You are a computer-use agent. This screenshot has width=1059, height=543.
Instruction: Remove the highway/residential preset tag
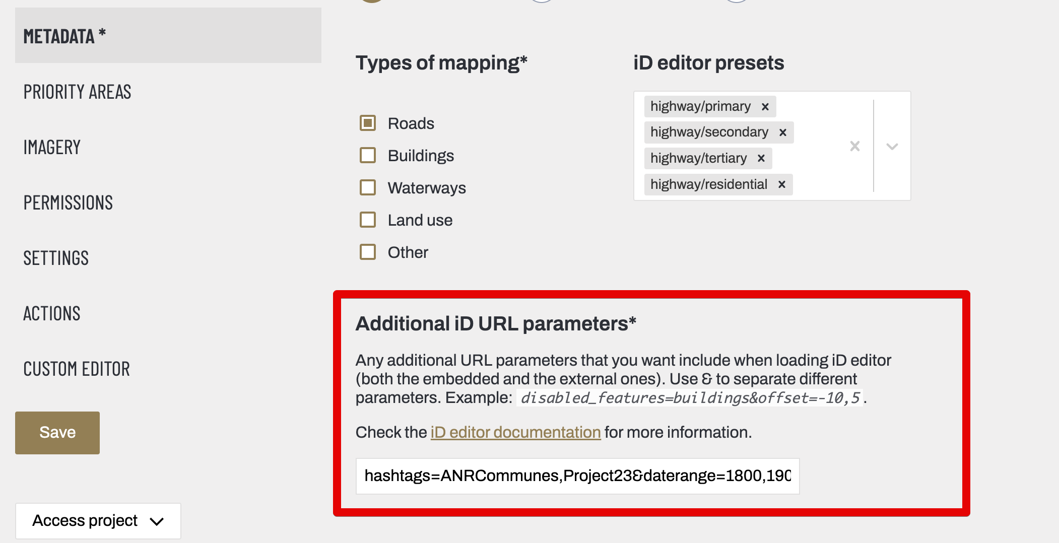pos(782,184)
